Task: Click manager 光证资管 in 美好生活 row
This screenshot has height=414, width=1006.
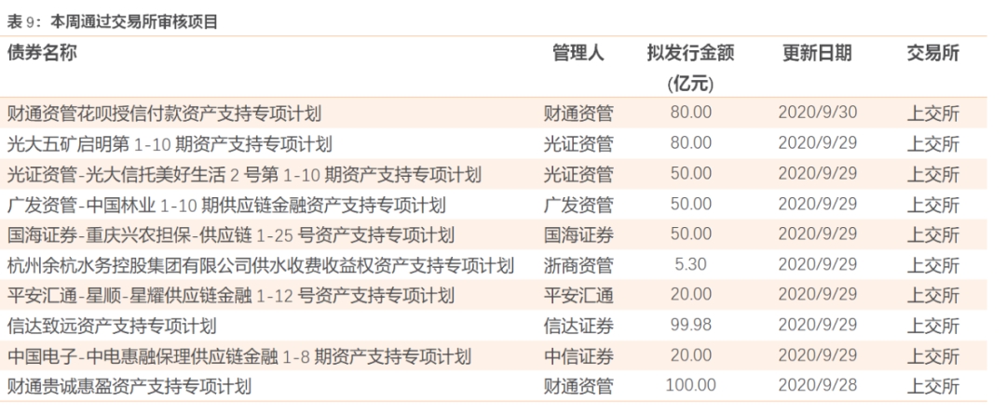Action: [578, 174]
